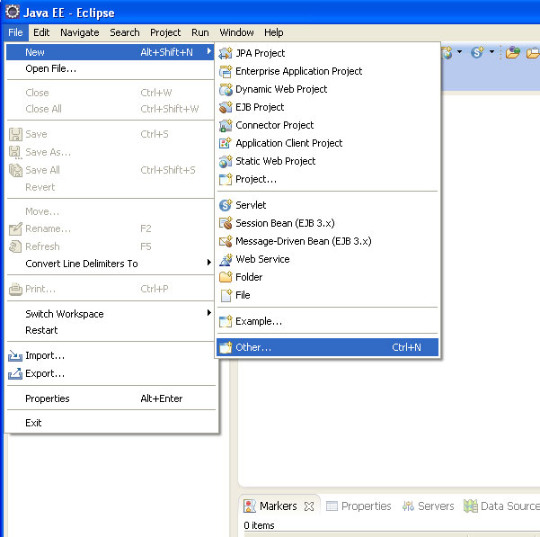The height and width of the screenshot is (537, 540).
Task: Click the EJB Project bean icon
Action: pyautogui.click(x=226, y=107)
